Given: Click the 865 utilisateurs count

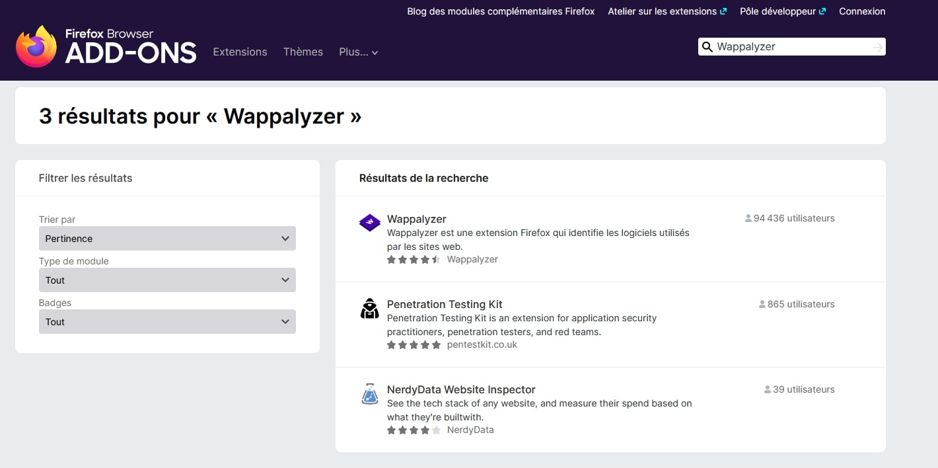Looking at the screenshot, I should pyautogui.click(x=801, y=304).
